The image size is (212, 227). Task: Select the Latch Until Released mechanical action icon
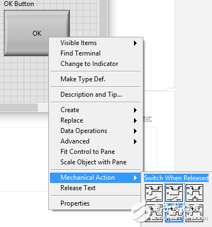[x=194, y=213]
